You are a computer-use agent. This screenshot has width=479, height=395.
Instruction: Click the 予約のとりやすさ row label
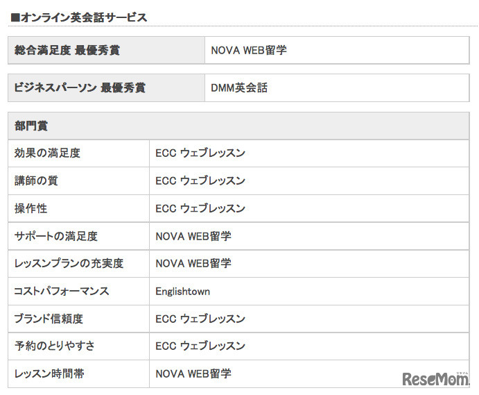coord(54,346)
